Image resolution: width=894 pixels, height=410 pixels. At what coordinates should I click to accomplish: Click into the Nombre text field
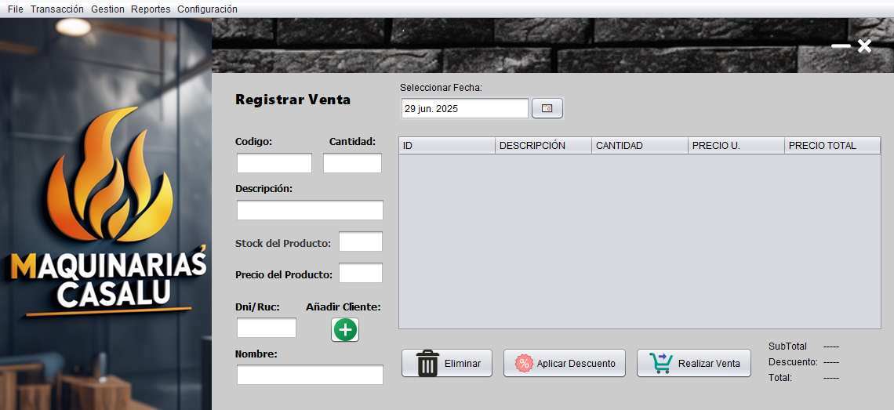coord(310,375)
